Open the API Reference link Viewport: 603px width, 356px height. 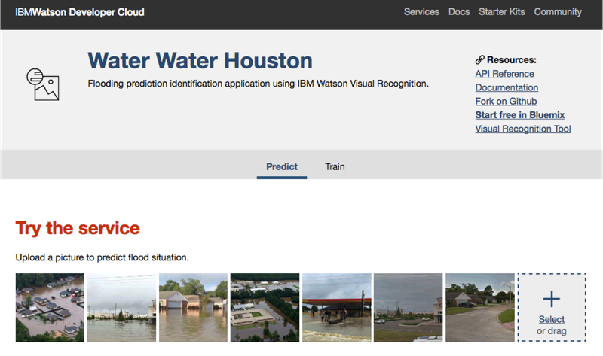(504, 74)
